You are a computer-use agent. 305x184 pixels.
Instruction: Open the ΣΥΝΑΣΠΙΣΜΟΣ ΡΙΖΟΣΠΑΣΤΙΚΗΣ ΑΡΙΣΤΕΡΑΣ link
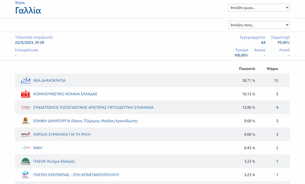[x=93, y=107]
